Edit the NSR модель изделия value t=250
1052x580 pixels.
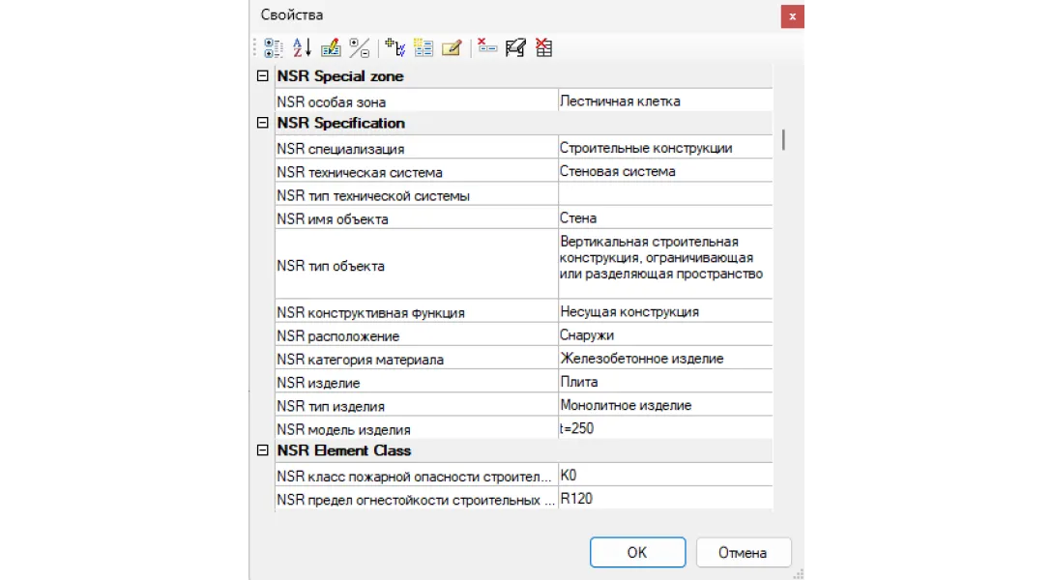click(663, 428)
